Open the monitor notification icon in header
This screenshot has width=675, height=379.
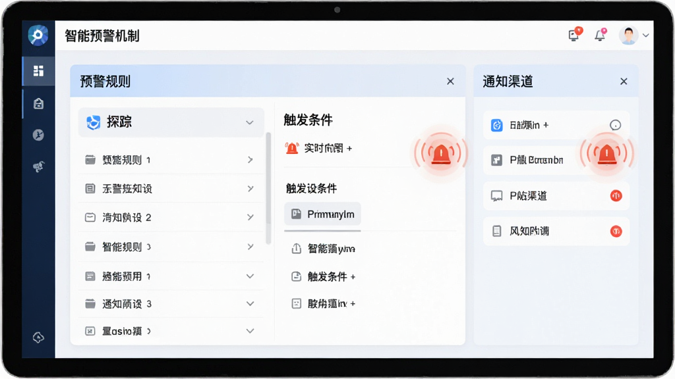tap(575, 34)
